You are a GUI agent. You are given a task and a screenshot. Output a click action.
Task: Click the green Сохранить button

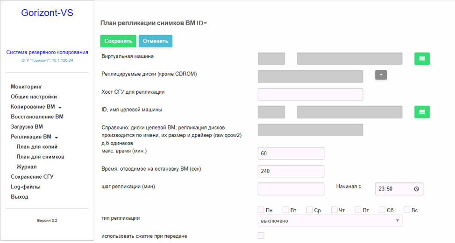pyautogui.click(x=118, y=41)
